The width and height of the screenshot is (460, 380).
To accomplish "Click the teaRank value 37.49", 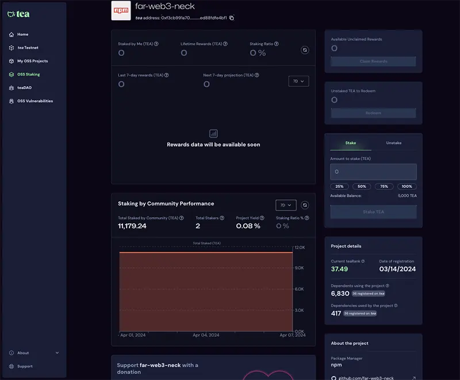I will coord(339,269).
